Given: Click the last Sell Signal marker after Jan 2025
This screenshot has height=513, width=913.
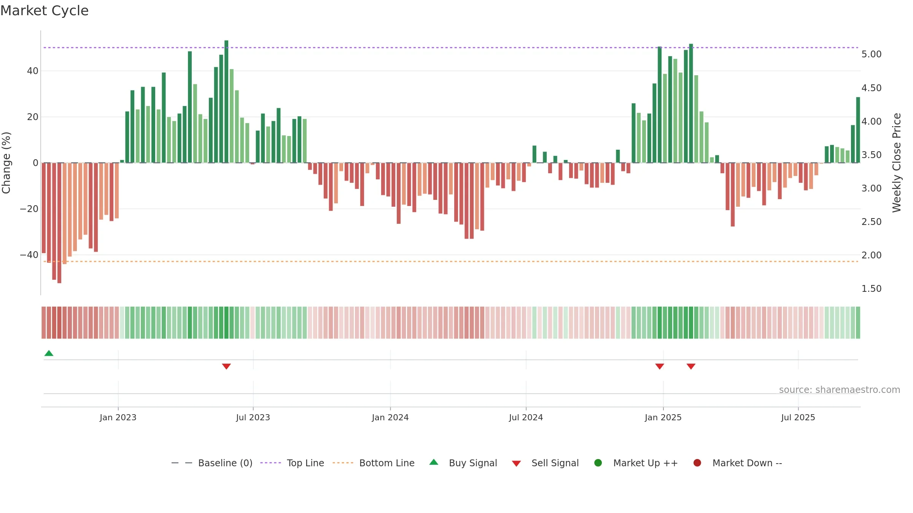Looking at the screenshot, I should coord(691,366).
